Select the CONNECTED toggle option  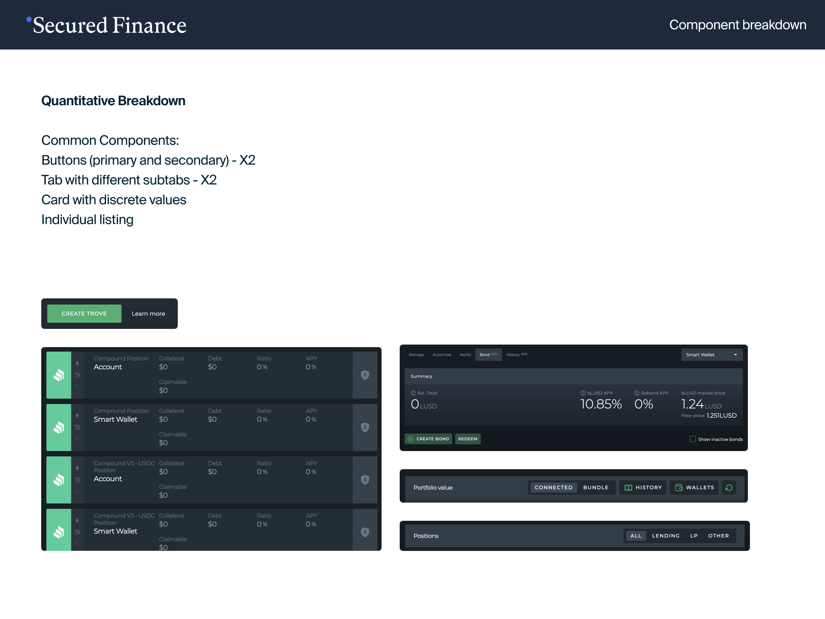click(x=554, y=488)
